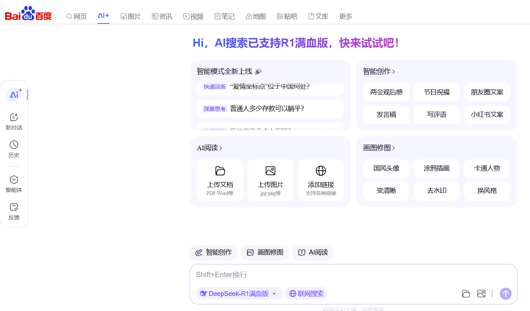Click the globe icon for 添加链接
The width and height of the screenshot is (530, 311).
pos(321,171)
